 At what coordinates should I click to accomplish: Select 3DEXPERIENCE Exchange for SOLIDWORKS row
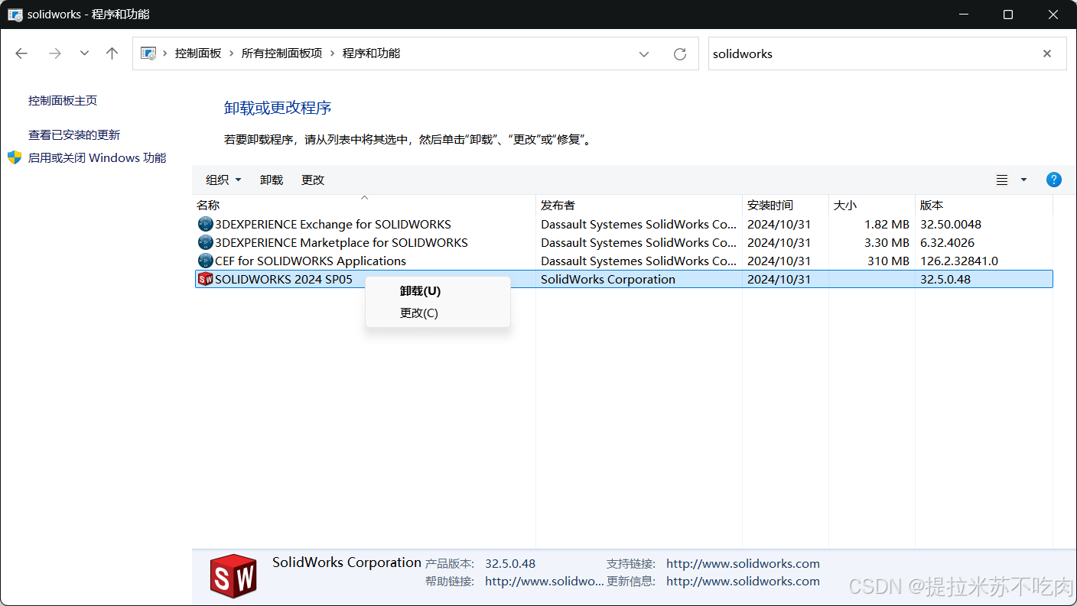(x=623, y=225)
